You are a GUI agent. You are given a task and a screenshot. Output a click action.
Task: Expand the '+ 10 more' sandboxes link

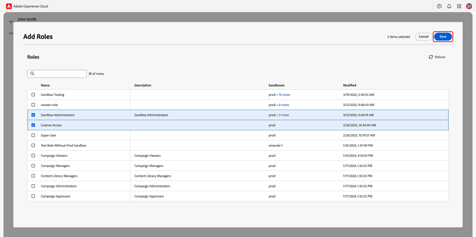tap(283, 95)
